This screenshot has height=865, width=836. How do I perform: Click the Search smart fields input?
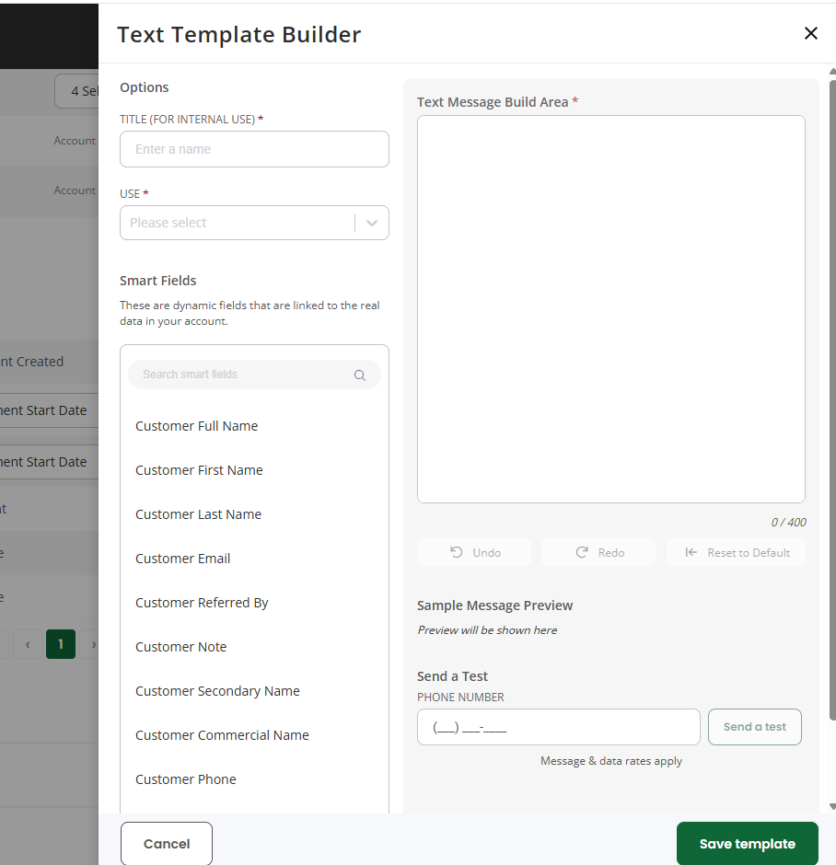[x=254, y=375]
